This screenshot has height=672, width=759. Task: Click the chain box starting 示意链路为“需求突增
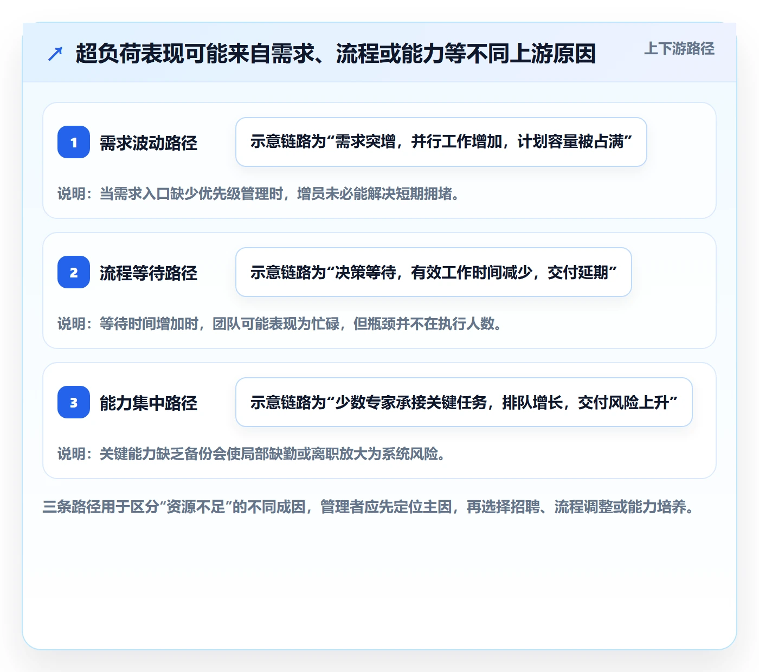click(441, 142)
